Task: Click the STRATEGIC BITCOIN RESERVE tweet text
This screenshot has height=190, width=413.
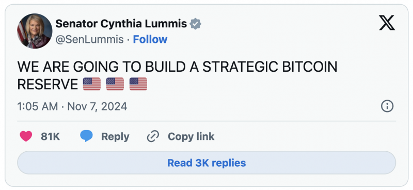Action: point(177,75)
